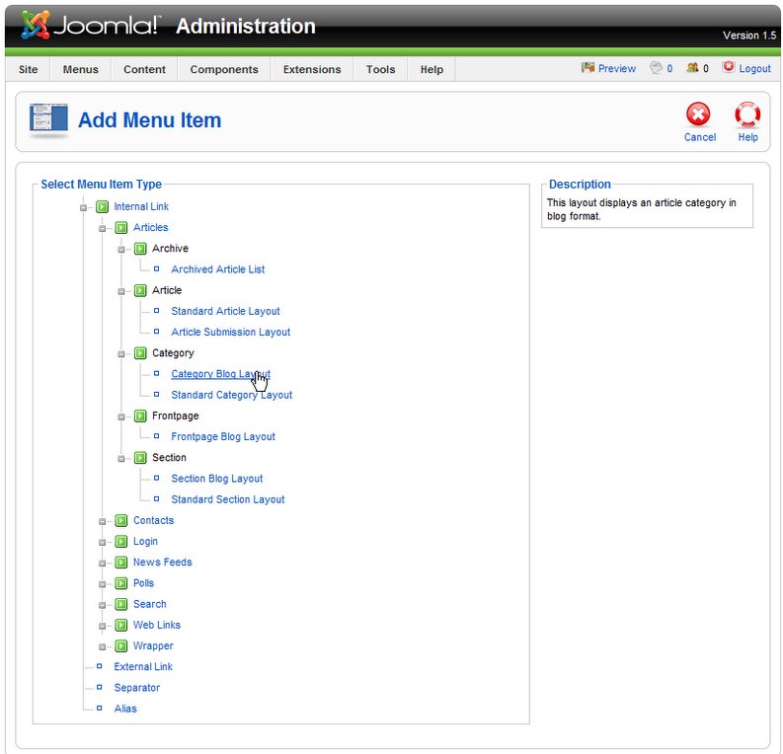Click green folder icon beside Archive

tap(140, 249)
